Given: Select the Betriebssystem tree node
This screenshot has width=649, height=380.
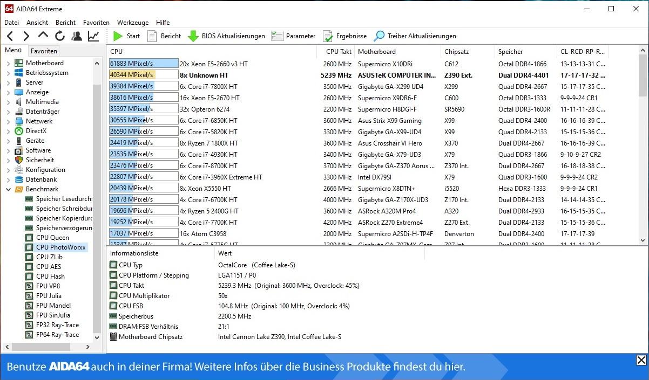Looking at the screenshot, I should click(47, 73).
